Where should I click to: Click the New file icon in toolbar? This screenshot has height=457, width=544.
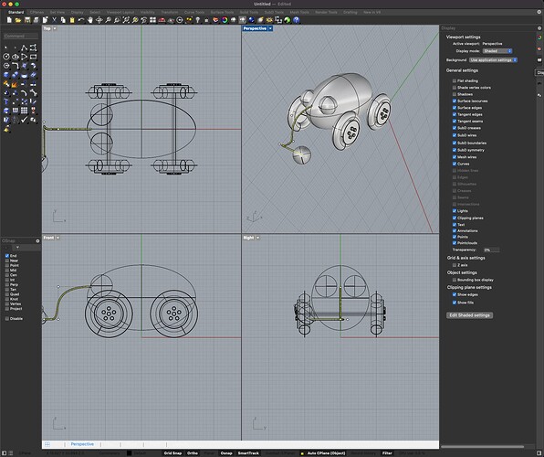pos(9,20)
